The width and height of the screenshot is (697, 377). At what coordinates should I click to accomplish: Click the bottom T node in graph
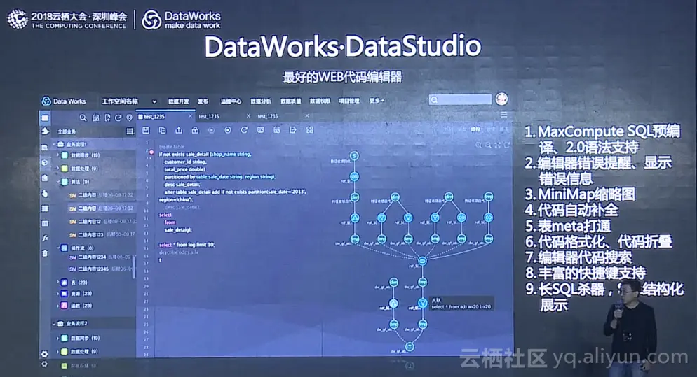click(x=410, y=347)
